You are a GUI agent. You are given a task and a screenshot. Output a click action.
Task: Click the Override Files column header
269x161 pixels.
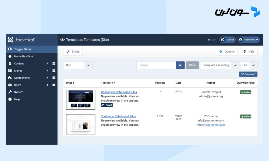tap(246, 83)
